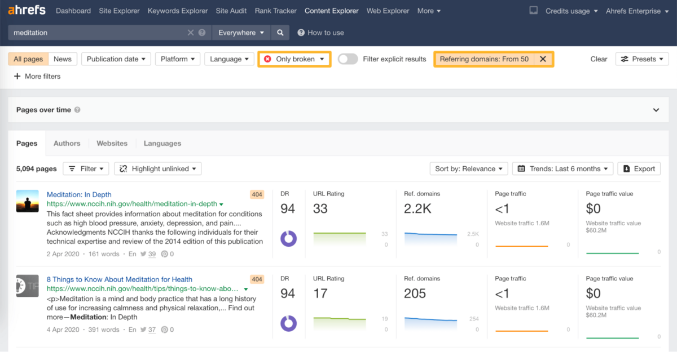Click the Ahrefs logo
Screen dimensions: 677x352
tap(27, 11)
